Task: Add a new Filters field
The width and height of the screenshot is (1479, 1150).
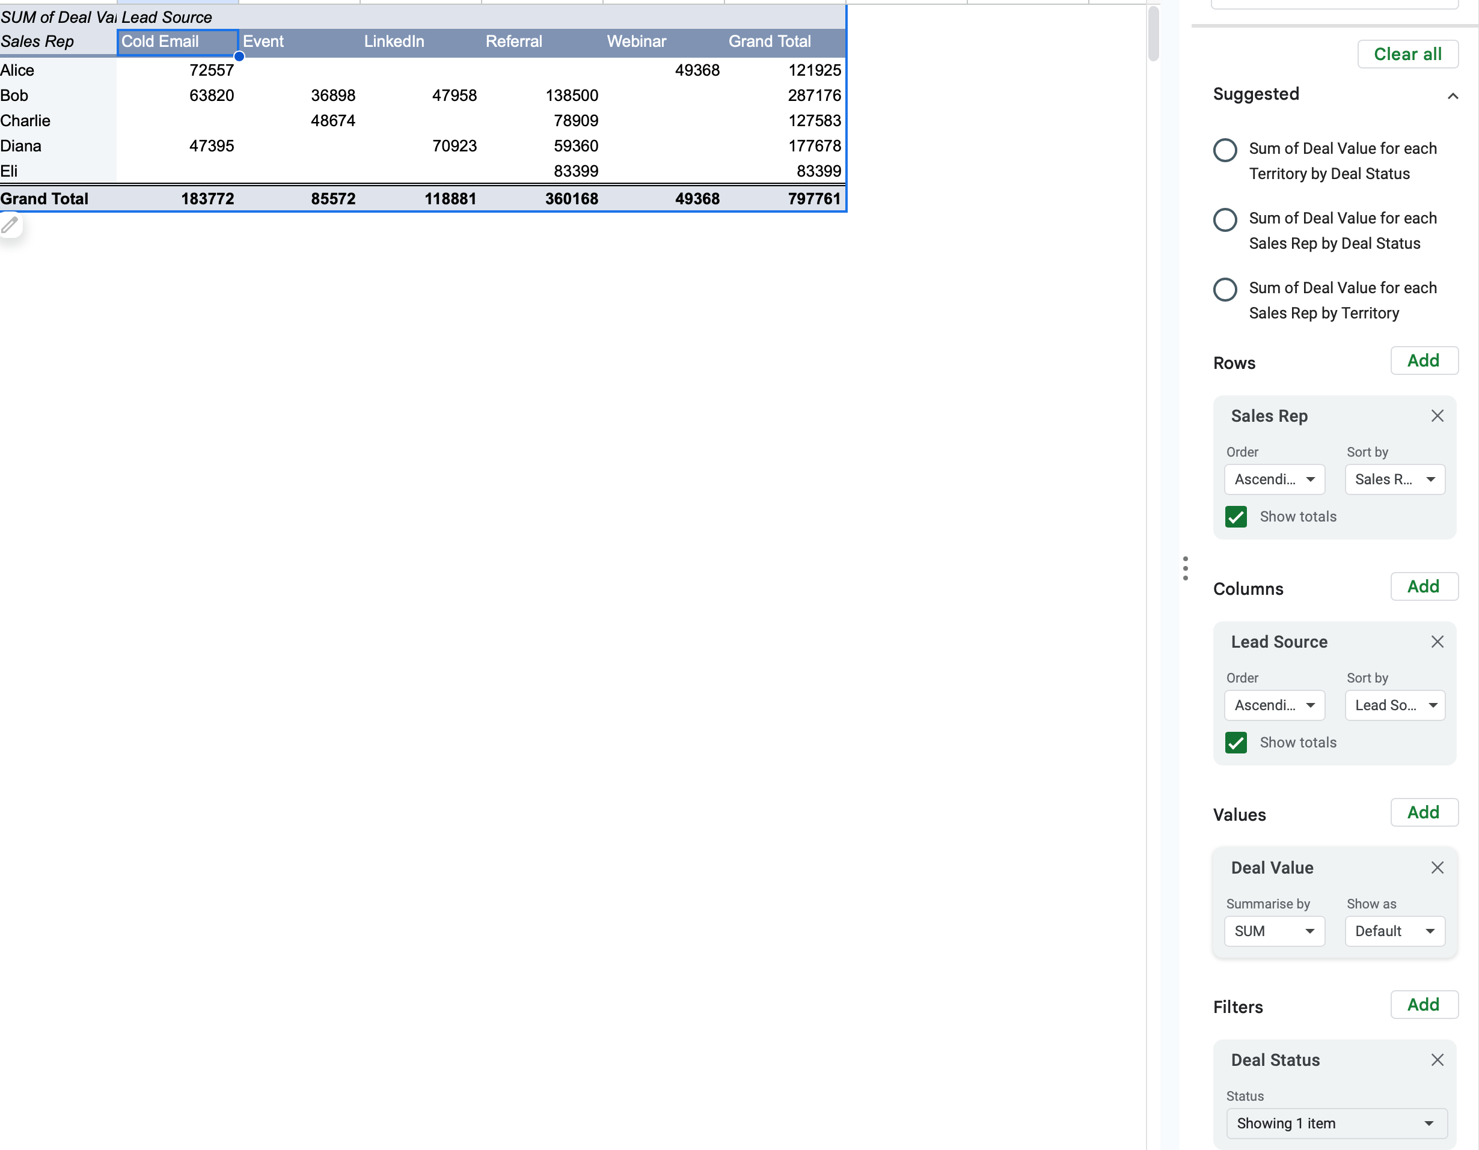Action: pos(1424,1005)
